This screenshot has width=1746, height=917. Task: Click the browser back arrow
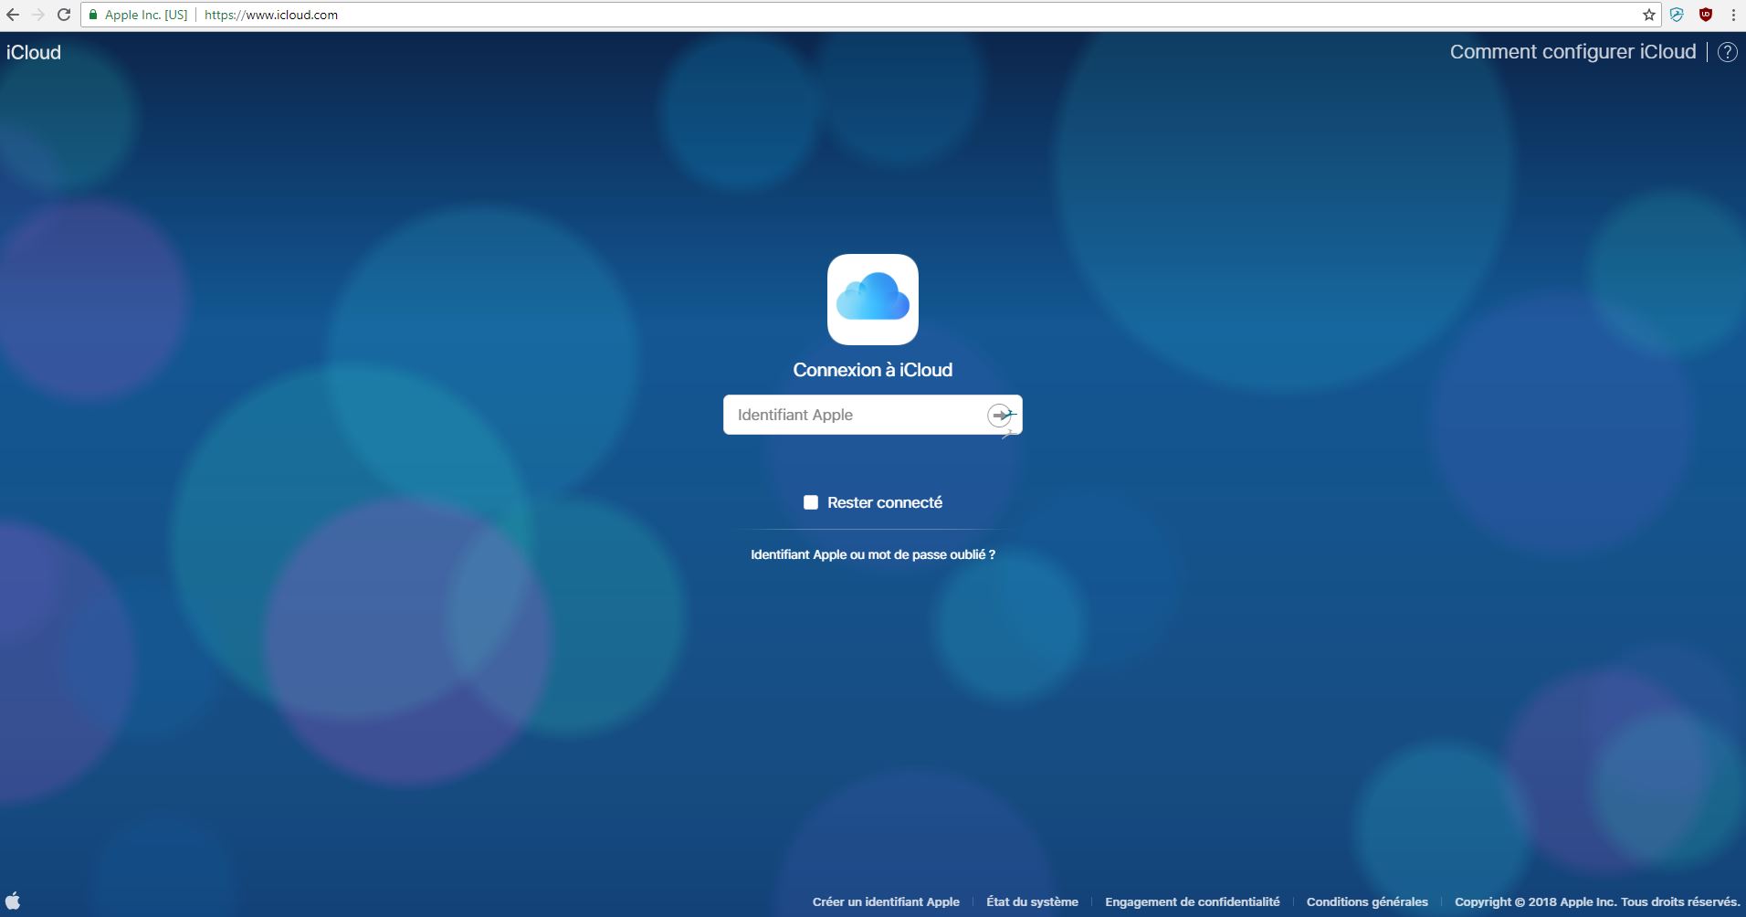13,15
